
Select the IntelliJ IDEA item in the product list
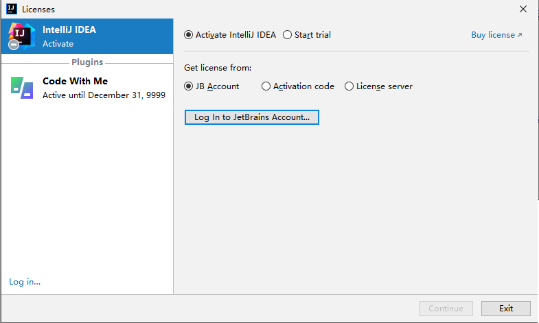point(87,36)
